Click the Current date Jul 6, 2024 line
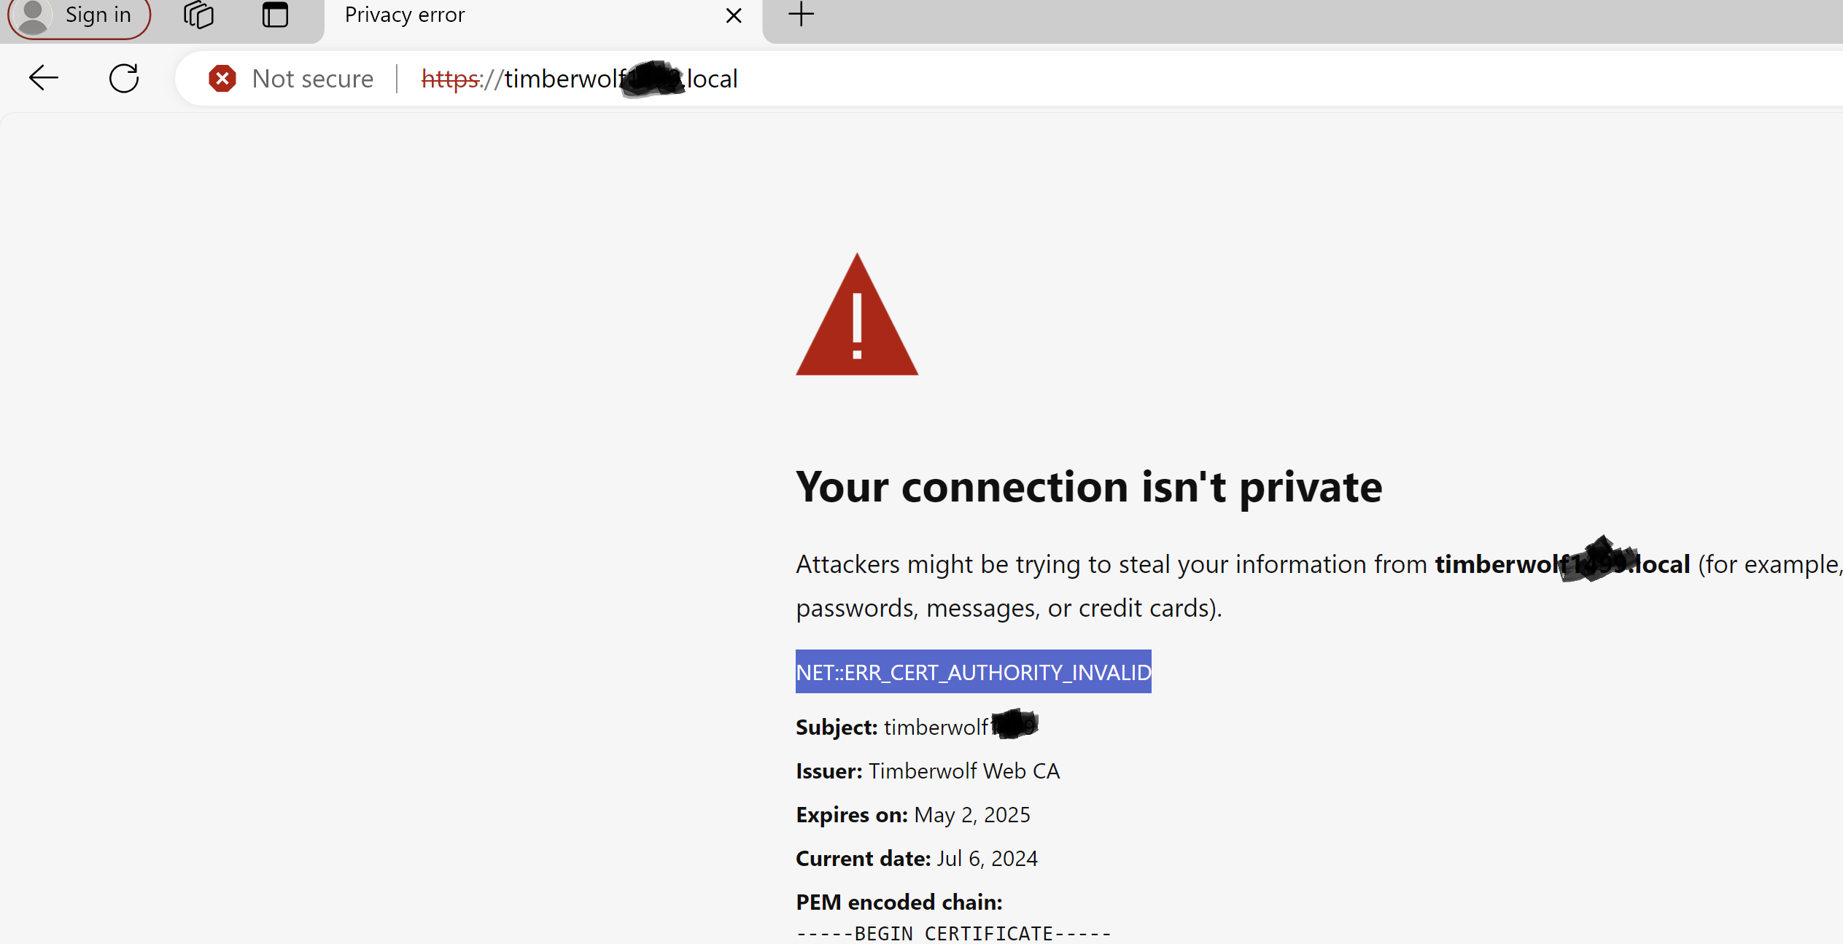The width and height of the screenshot is (1843, 944). pos(916,858)
